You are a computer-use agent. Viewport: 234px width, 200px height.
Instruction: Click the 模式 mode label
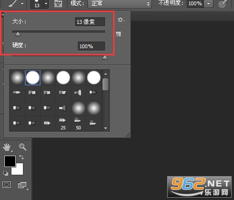point(77,3)
